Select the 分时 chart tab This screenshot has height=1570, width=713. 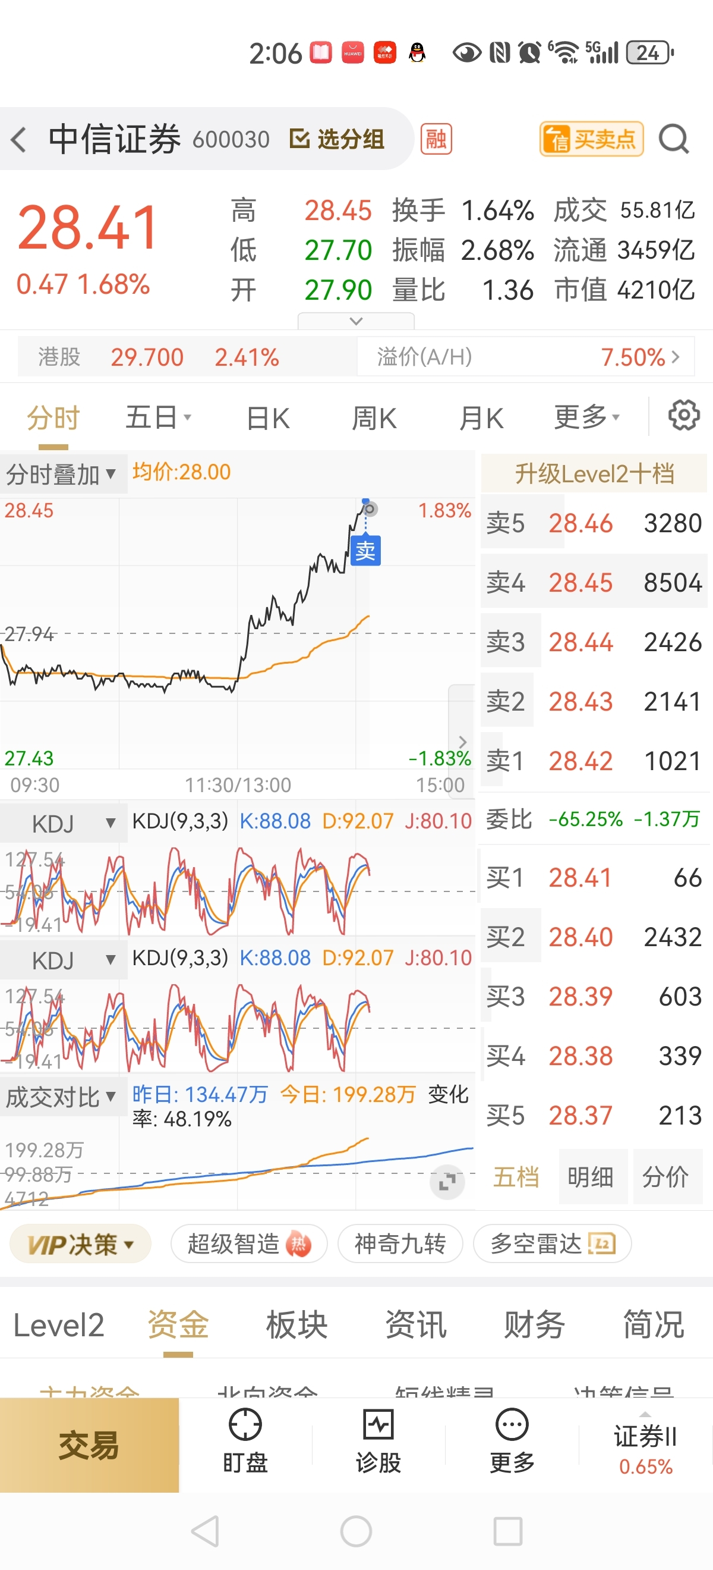[53, 419]
